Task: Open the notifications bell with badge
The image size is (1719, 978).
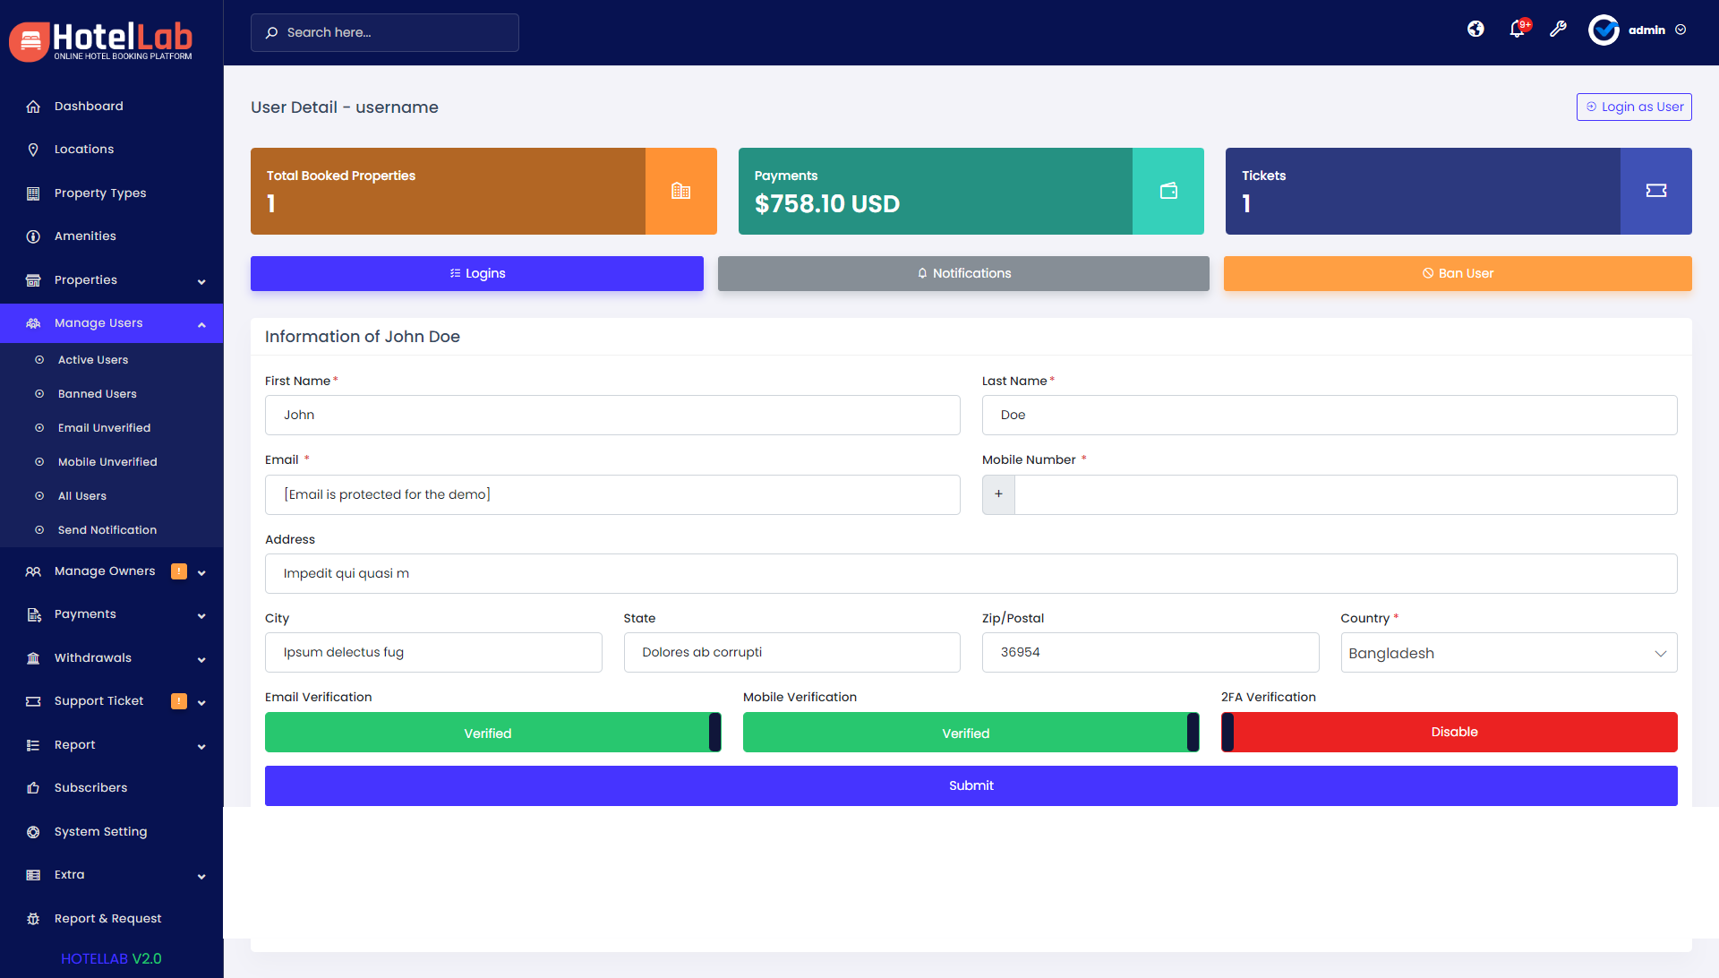Action: pos(1517,30)
